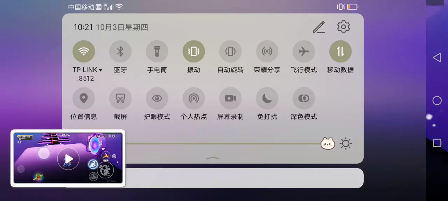Turn on the 手电筒 flashlight
Screen dimensions: 448x201
[x=157, y=52]
